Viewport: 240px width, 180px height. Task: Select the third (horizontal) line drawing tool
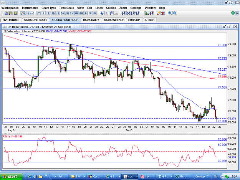pyautogui.click(x=133, y=13)
